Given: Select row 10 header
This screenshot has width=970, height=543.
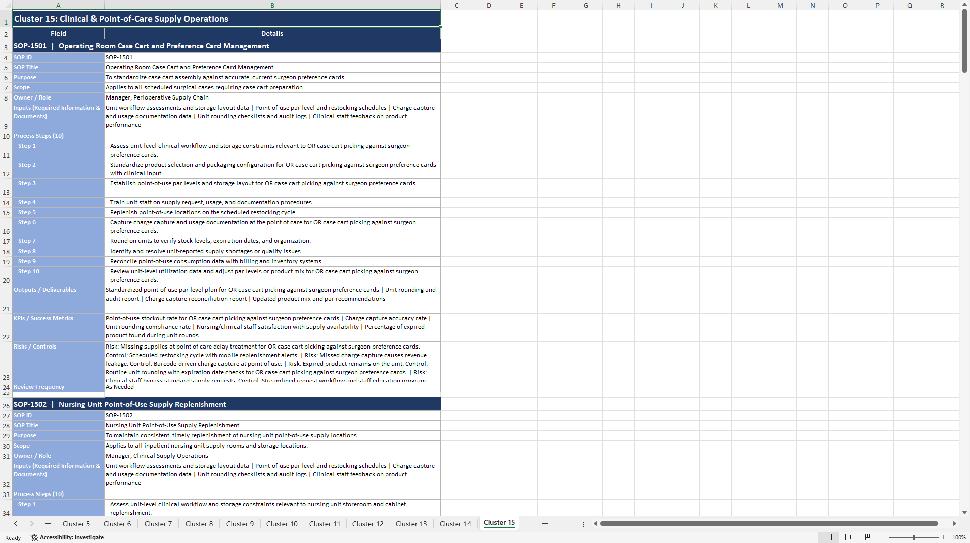Looking at the screenshot, I should (6, 136).
